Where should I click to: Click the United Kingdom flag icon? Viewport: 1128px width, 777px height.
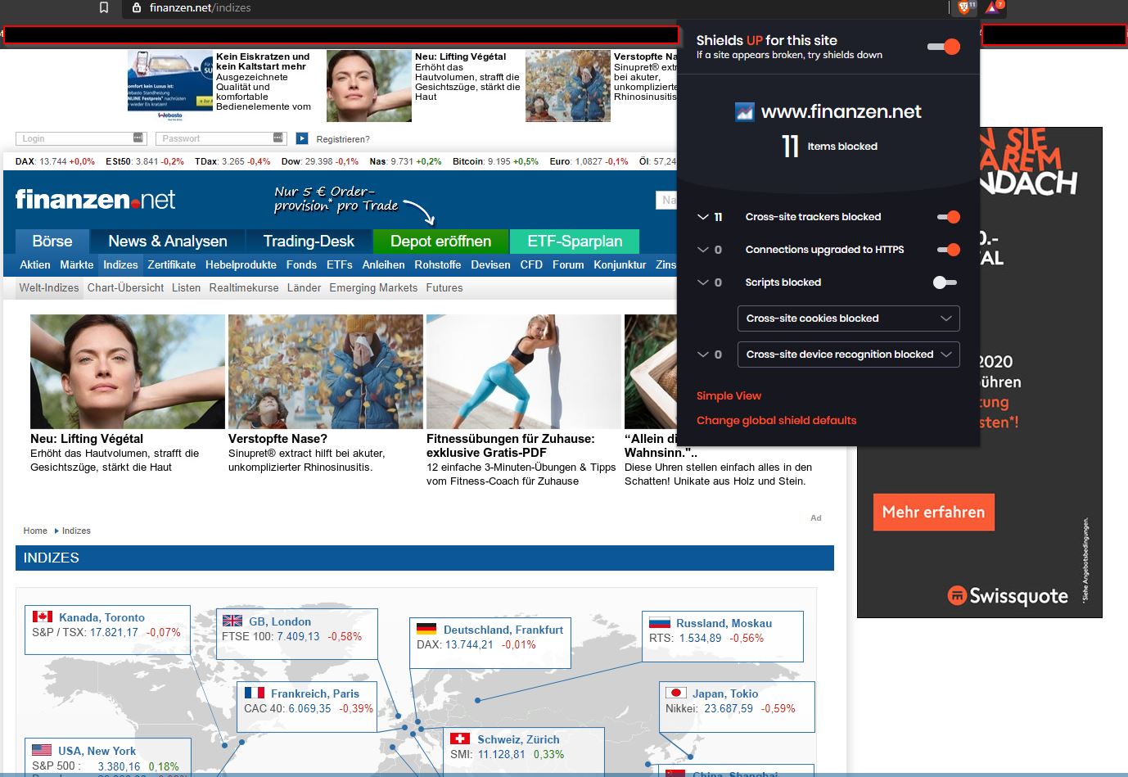pos(232,621)
